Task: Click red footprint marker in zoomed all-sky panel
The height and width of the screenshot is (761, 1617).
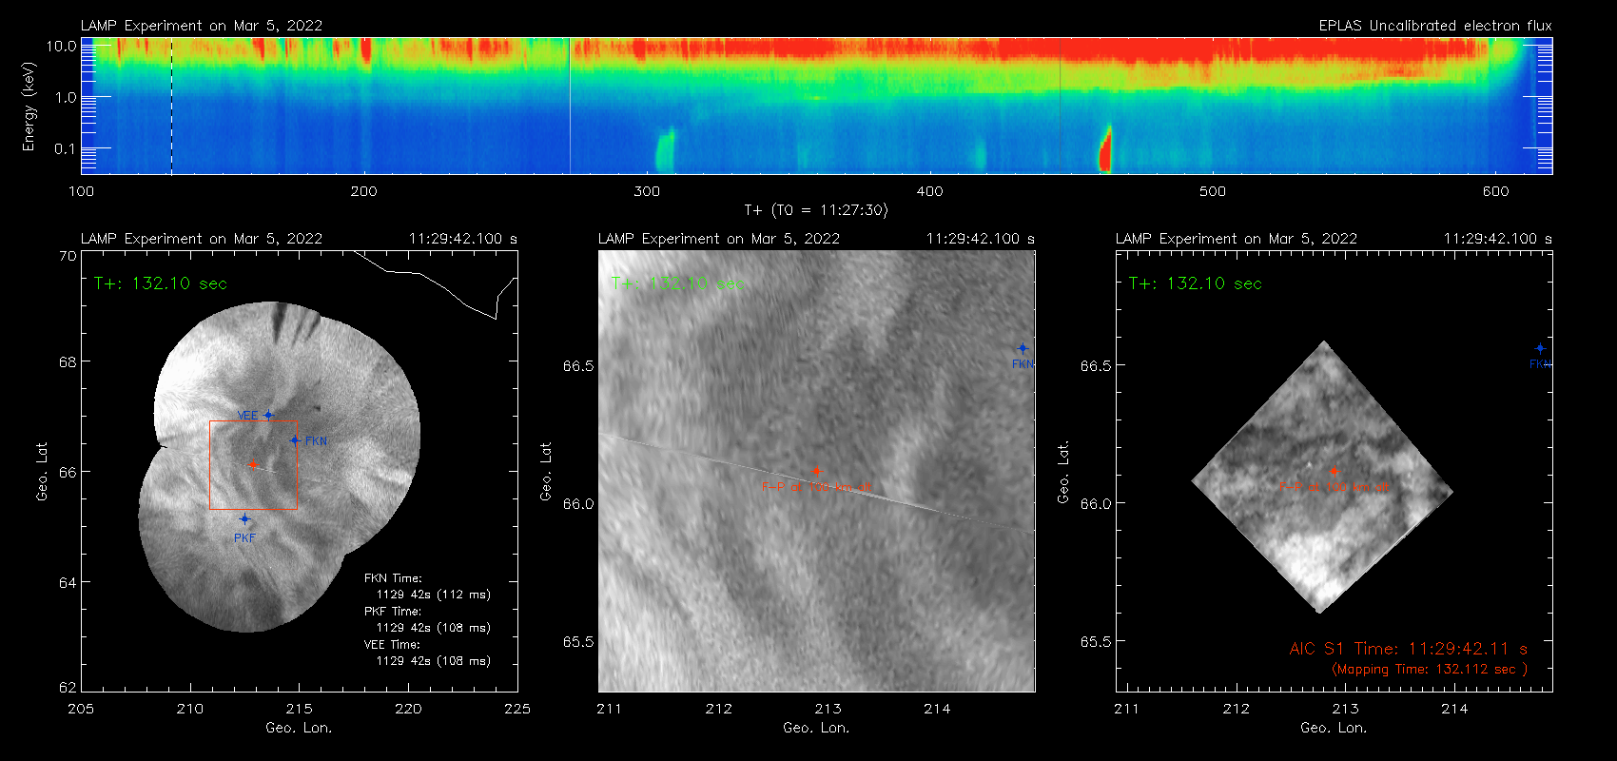Action: tap(816, 471)
